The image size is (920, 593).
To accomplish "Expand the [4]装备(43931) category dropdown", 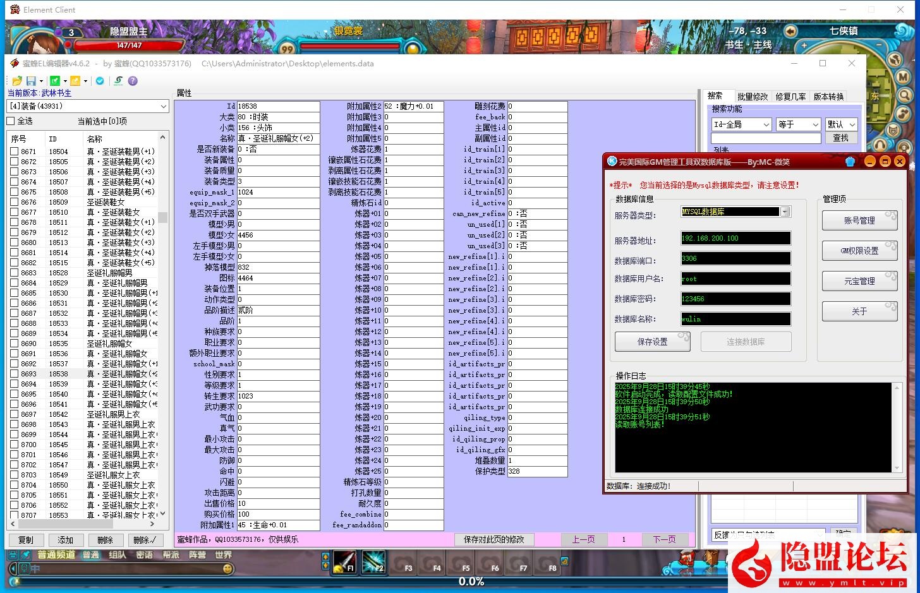I will 164,107.
